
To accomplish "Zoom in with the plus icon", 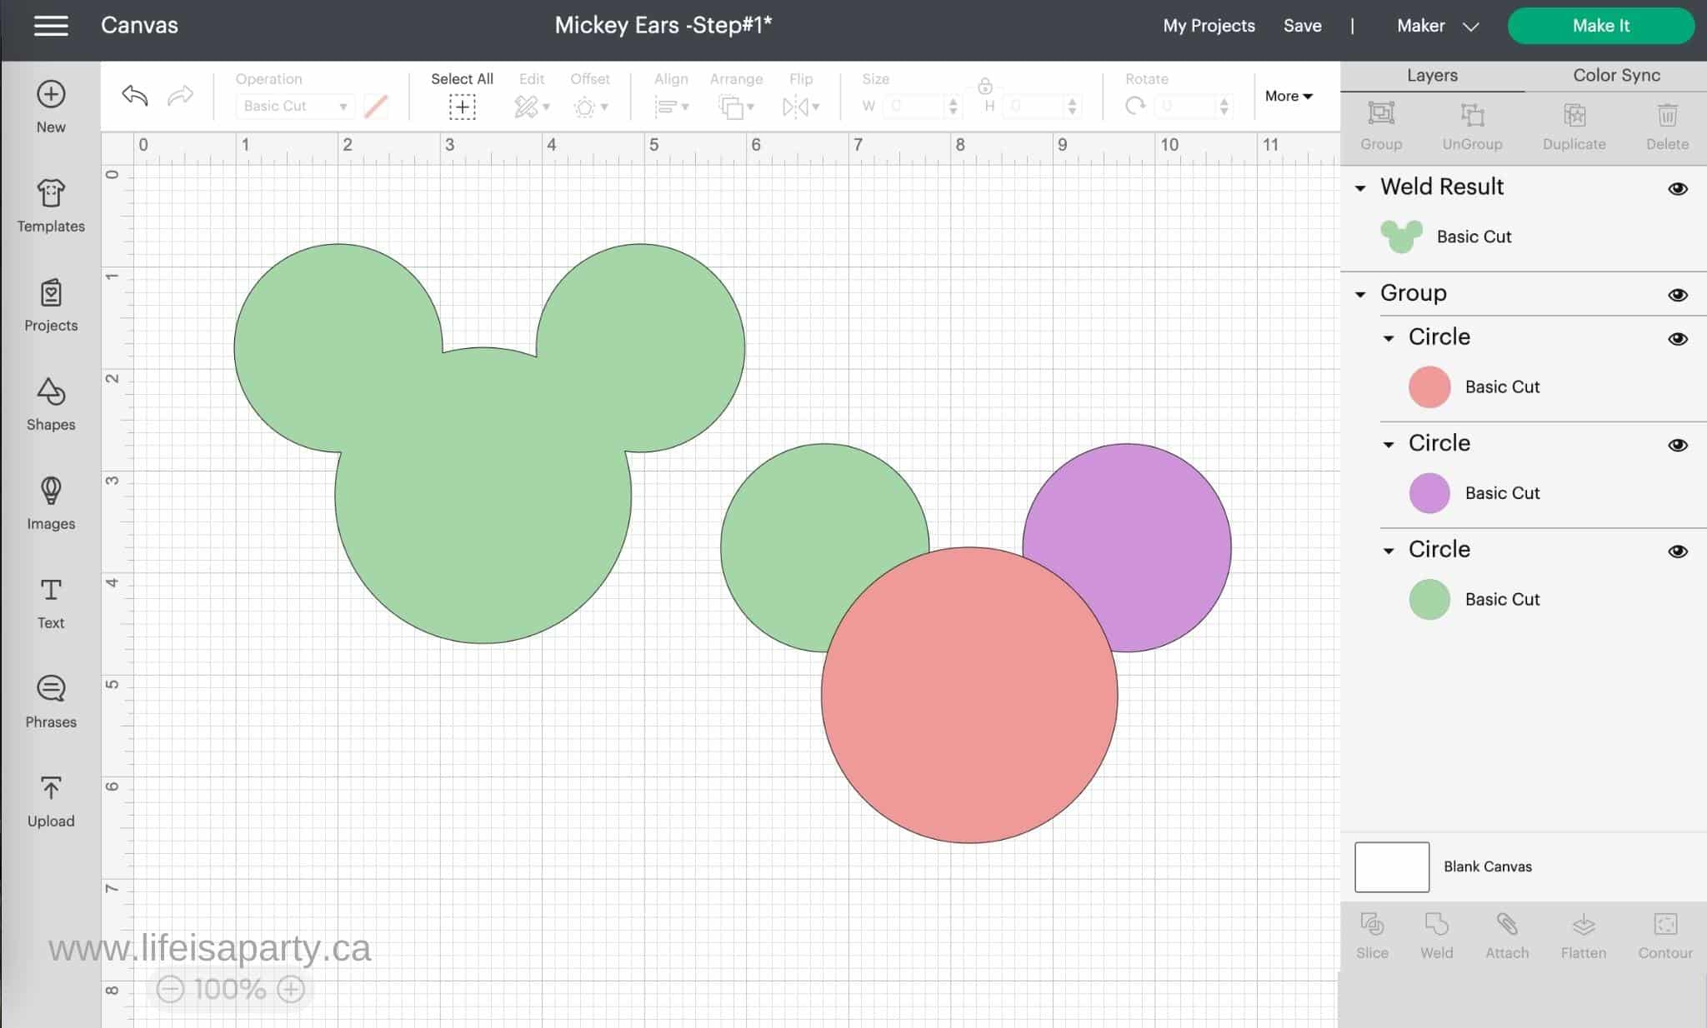I will (291, 990).
